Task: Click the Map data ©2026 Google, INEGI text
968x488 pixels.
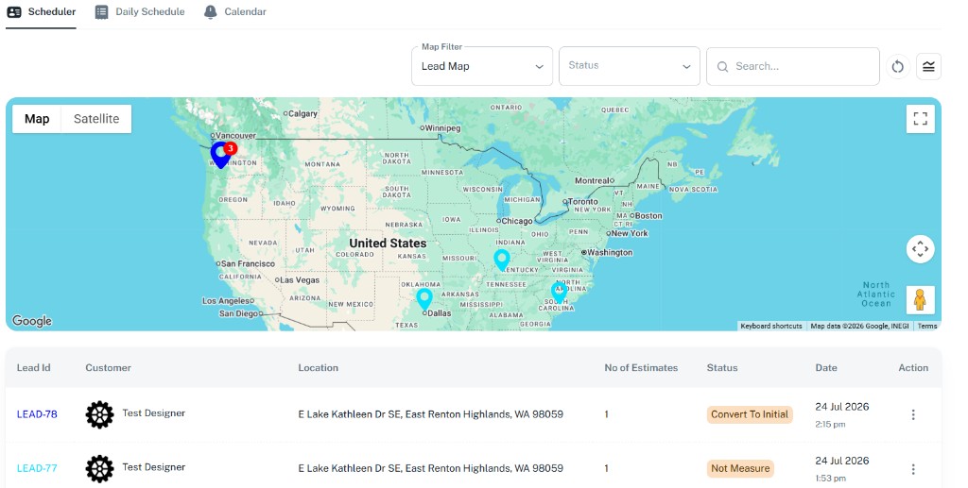Action: coord(859,326)
